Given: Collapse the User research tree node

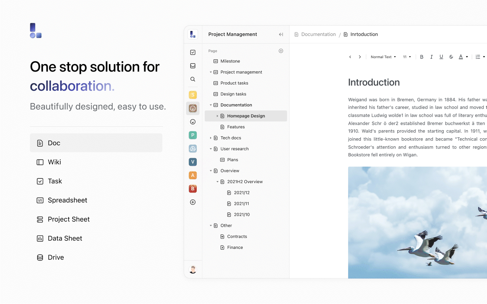Looking at the screenshot, I should (211, 149).
